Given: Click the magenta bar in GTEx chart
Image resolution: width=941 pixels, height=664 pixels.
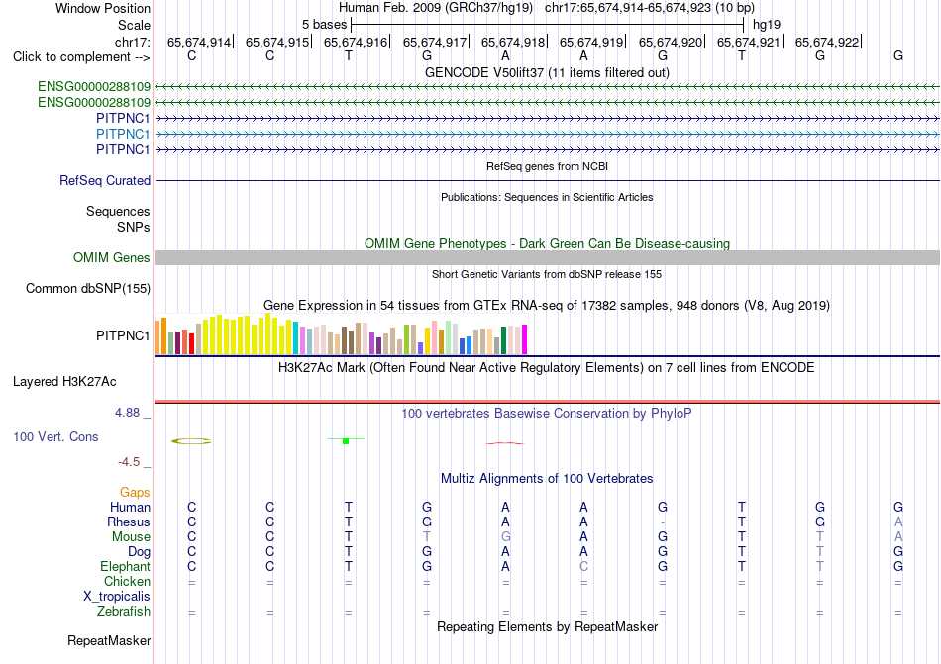Looking at the screenshot, I should [525, 339].
